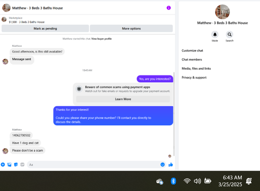Open more actions with the plus icon
Screen dimensions: 260x191
click(x=3, y=164)
